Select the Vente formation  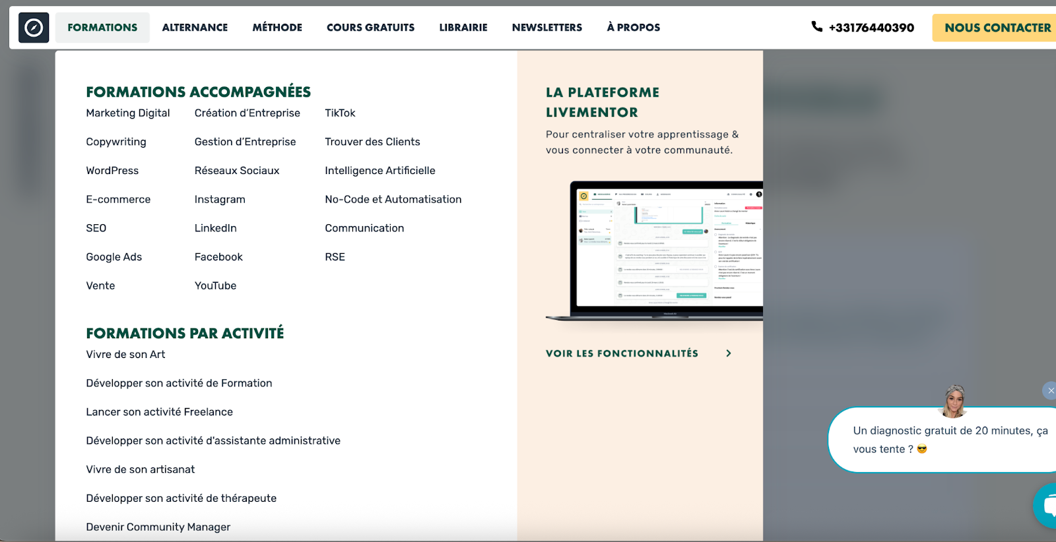(100, 286)
